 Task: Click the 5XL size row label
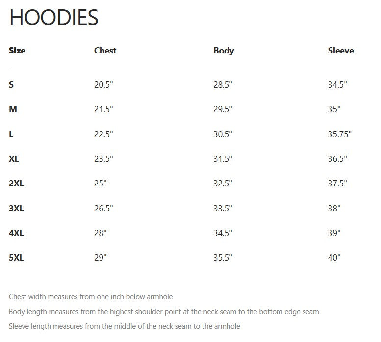[16, 258]
